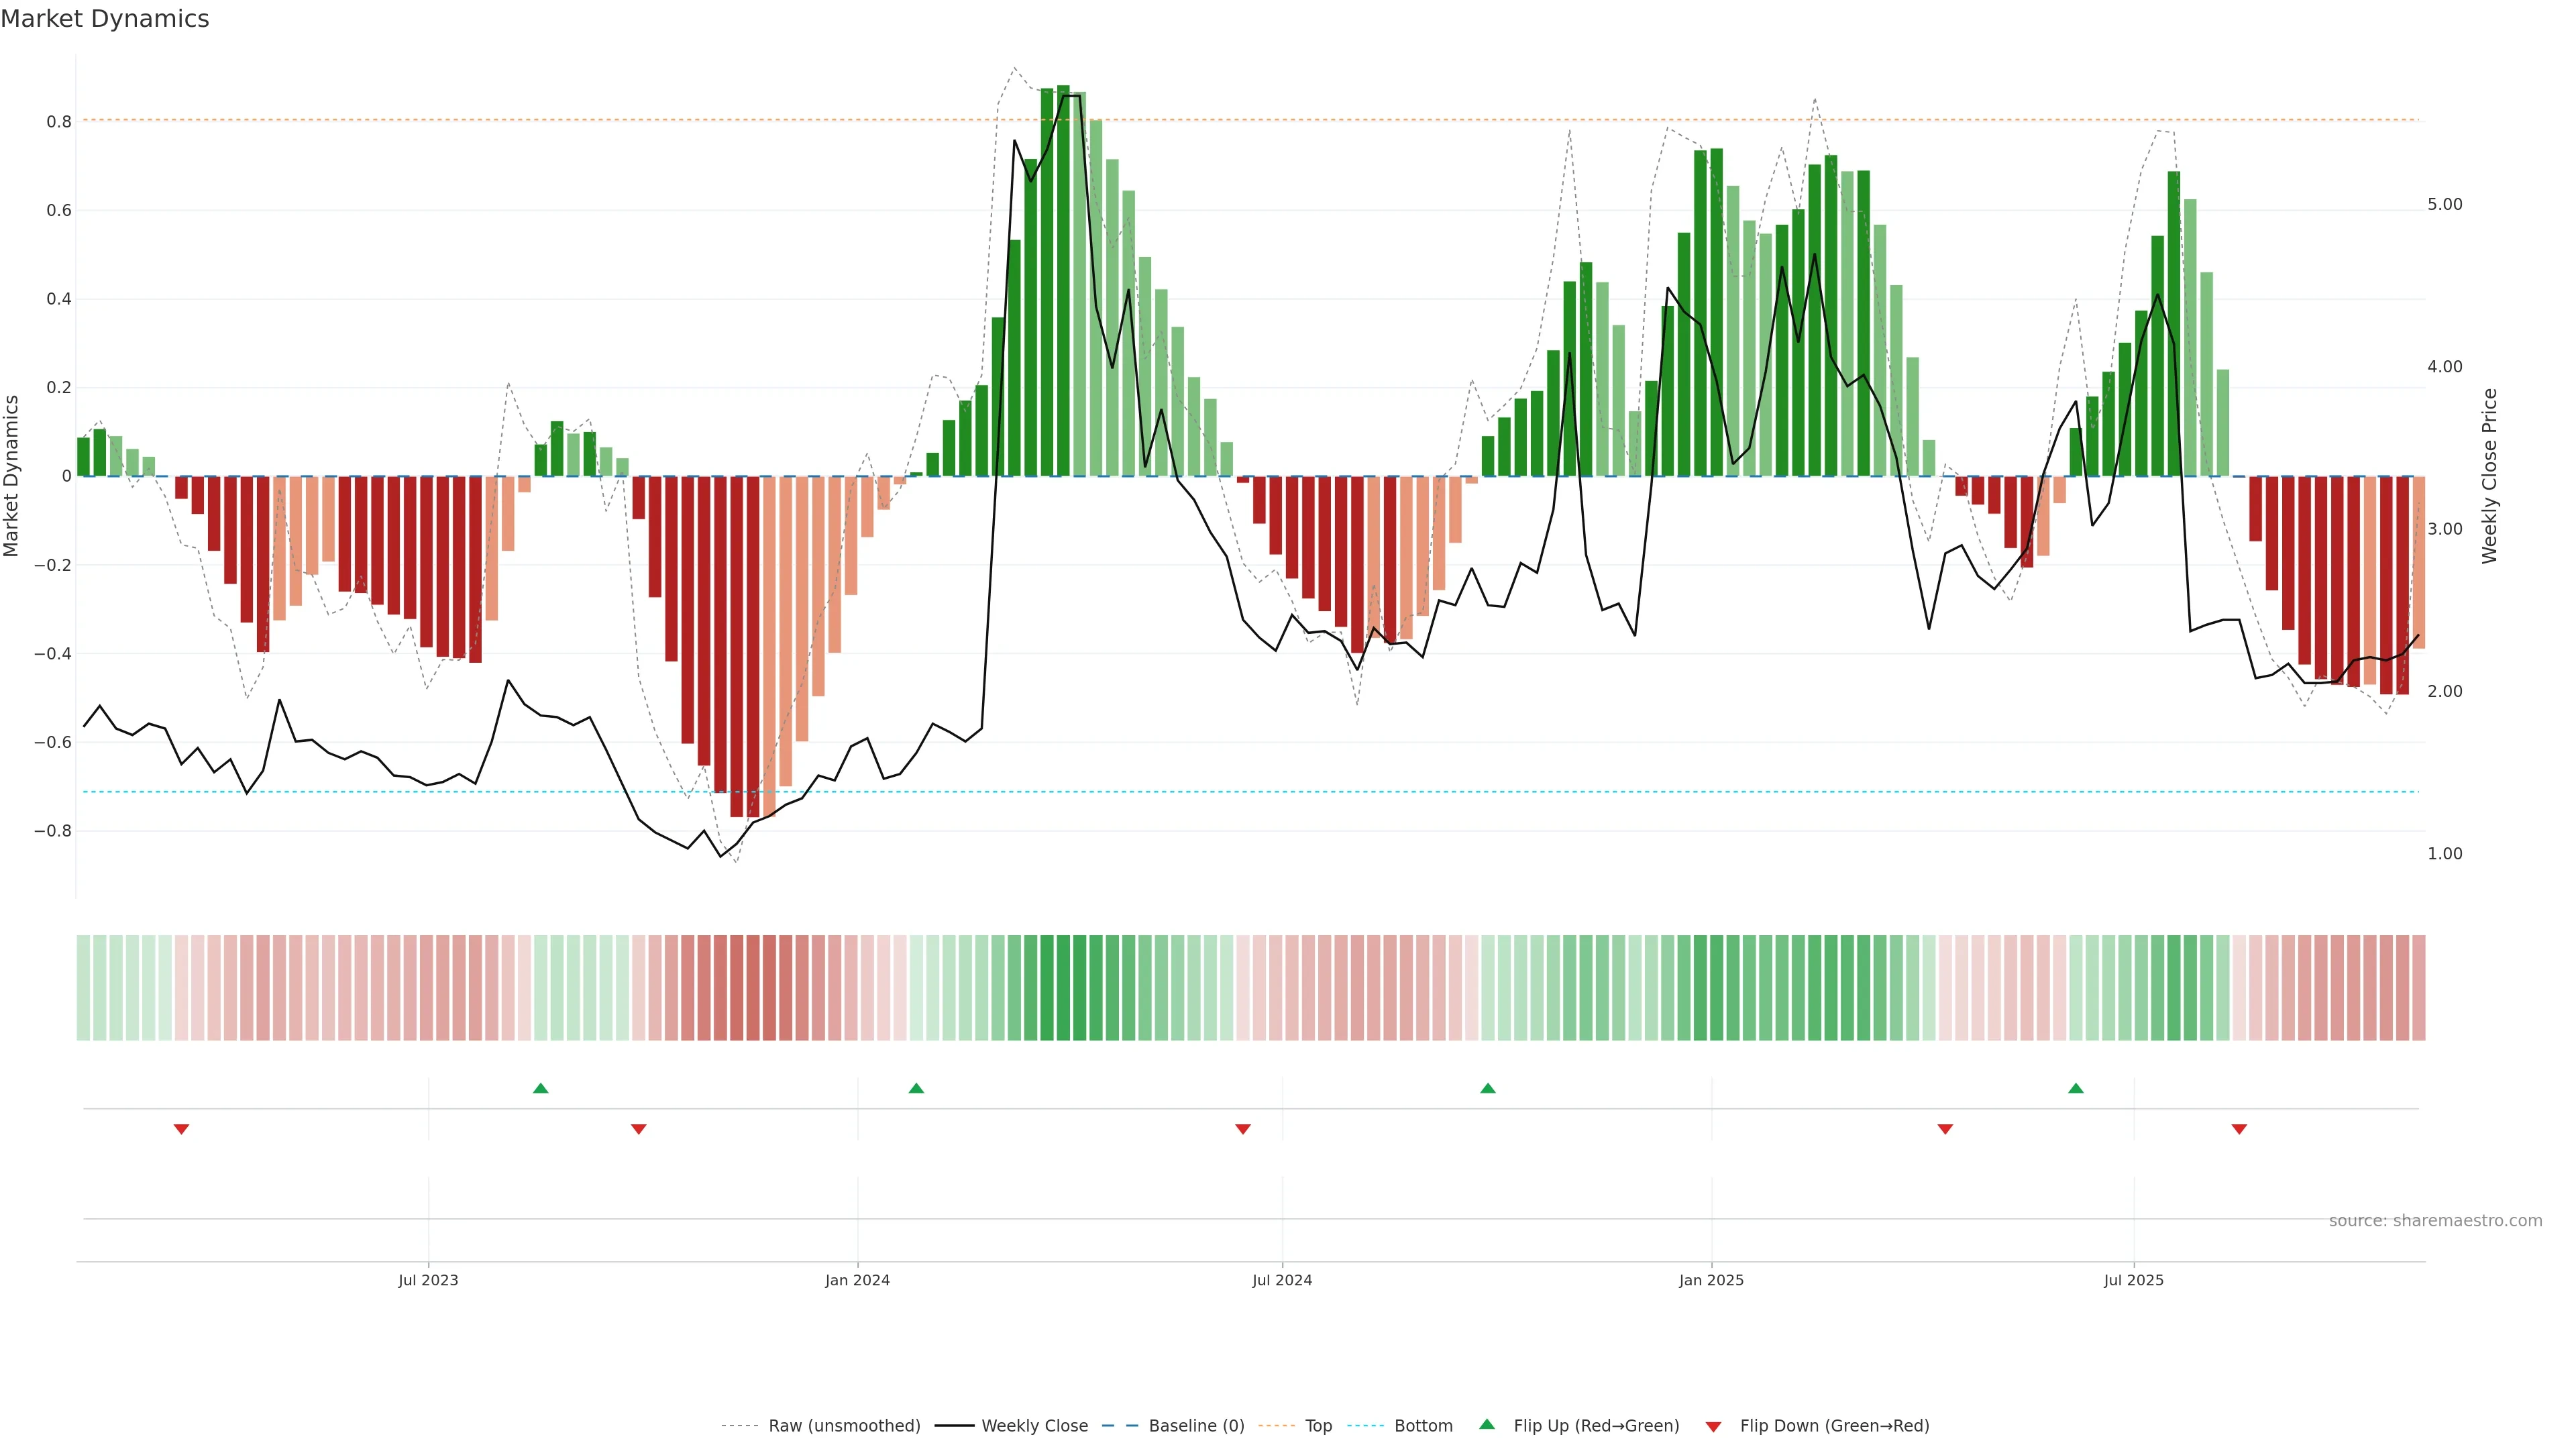This screenshot has width=2576, height=1449.
Task: Click the flip-up marker just after Jan 2024
Action: (916, 1088)
